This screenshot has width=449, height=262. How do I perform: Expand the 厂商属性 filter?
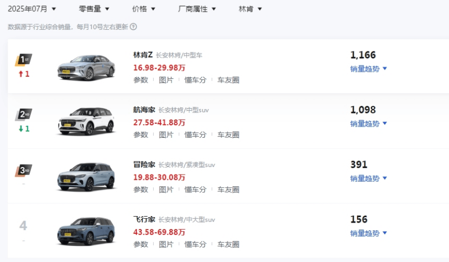pyautogui.click(x=197, y=9)
